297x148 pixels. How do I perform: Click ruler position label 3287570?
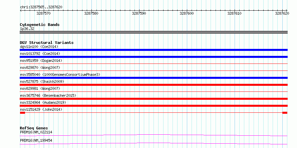click(x=44, y=13)
